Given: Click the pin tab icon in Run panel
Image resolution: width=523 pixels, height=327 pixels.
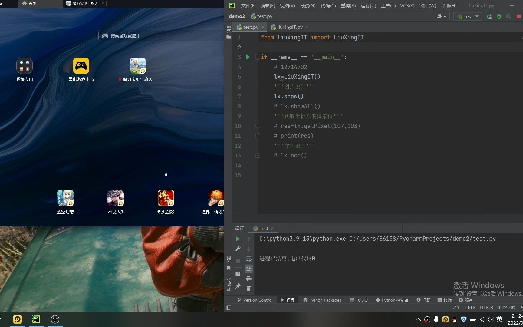Looking at the screenshot, I should pyautogui.click(x=238, y=286).
